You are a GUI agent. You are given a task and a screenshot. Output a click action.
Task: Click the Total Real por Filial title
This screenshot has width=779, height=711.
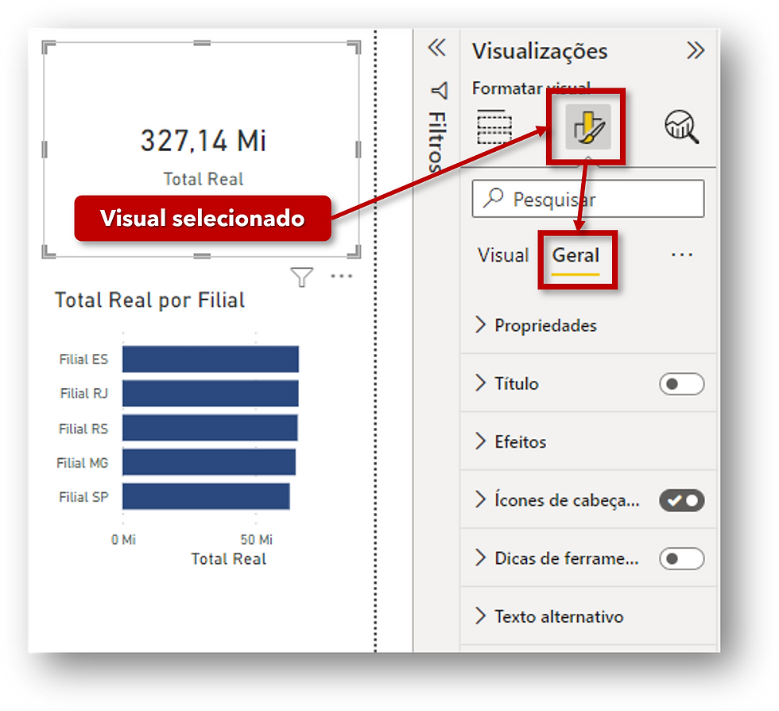point(149,301)
